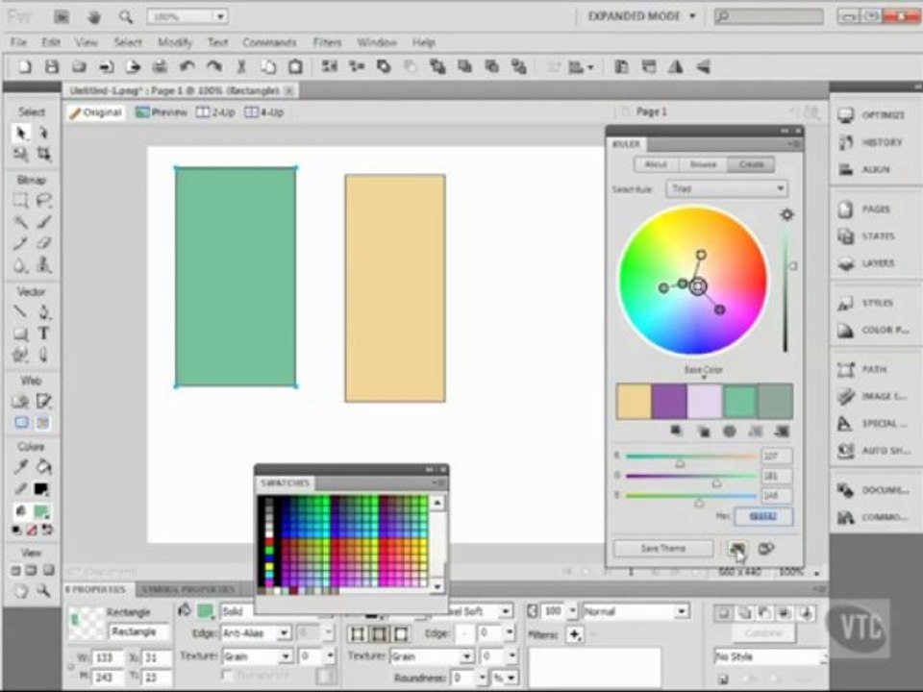This screenshot has height=692, width=923.
Task: Open the Select Rule Triad dropdown
Action: [x=727, y=189]
